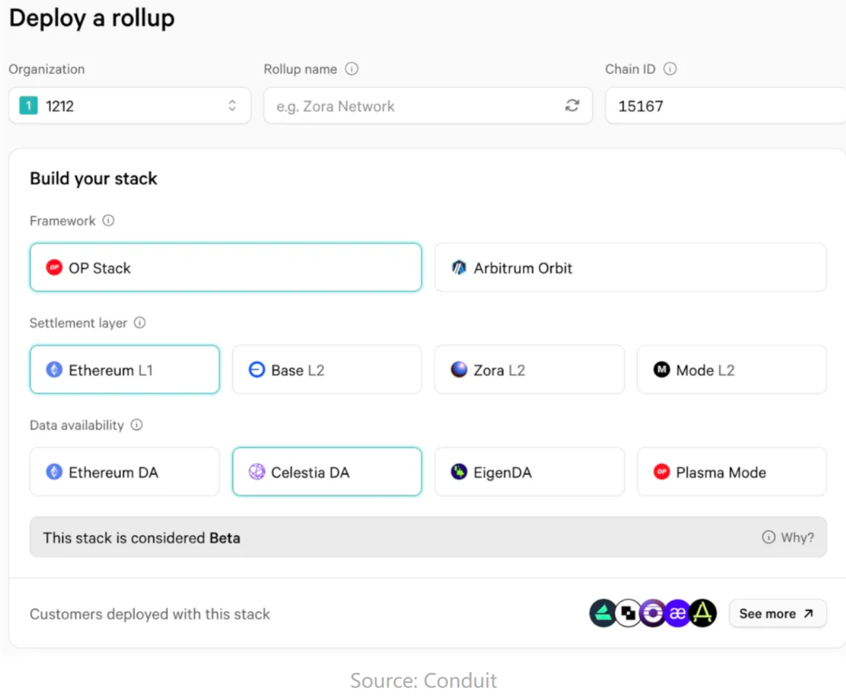The width and height of the screenshot is (846, 696).
Task: Choose Mode L2 settlement layer
Action: 731,370
